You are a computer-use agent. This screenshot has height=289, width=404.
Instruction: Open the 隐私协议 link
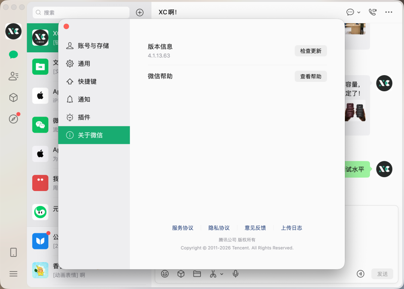[x=219, y=228]
